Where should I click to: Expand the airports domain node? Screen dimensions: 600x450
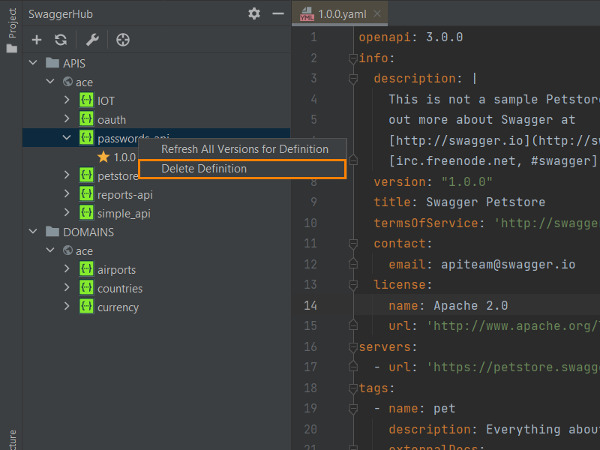point(67,269)
